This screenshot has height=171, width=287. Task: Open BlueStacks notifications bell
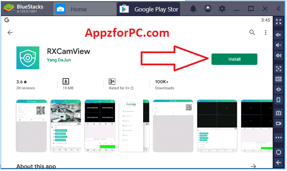pyautogui.click(x=193, y=9)
